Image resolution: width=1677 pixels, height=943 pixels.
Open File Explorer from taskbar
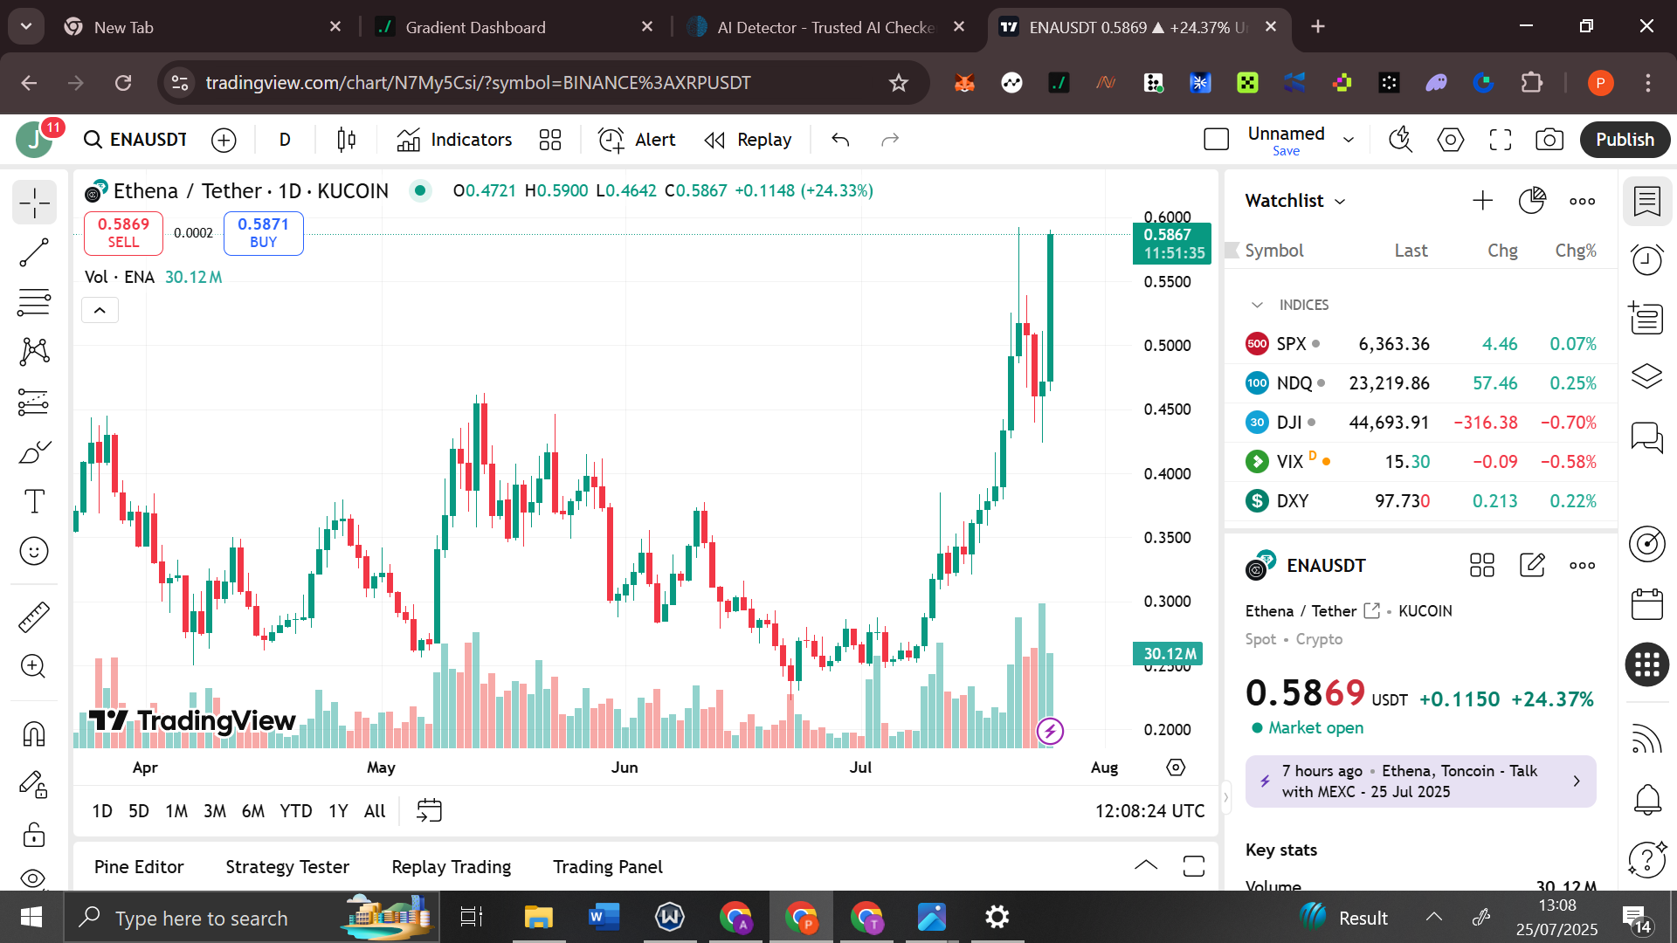point(538,918)
